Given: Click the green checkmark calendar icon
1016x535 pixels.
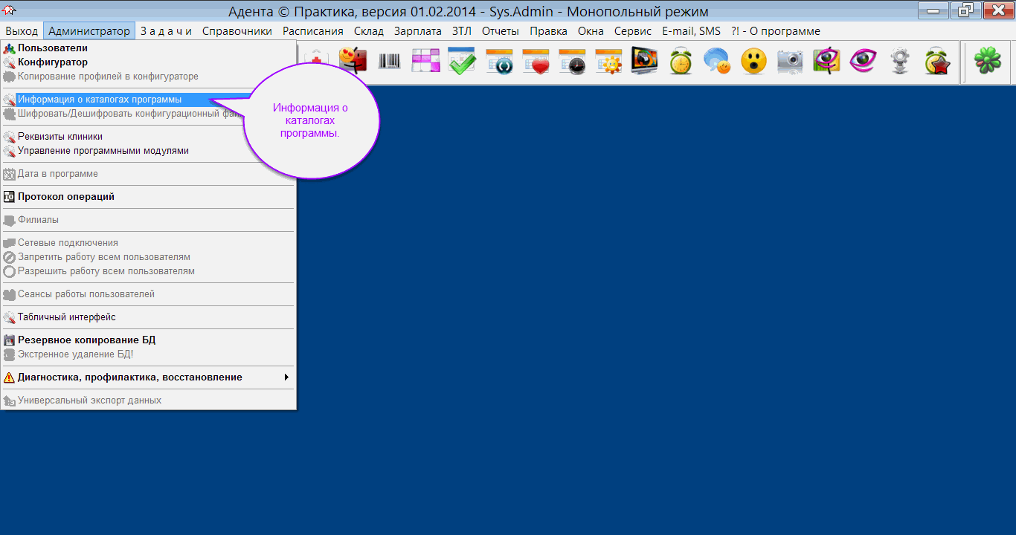Looking at the screenshot, I should point(461,62).
